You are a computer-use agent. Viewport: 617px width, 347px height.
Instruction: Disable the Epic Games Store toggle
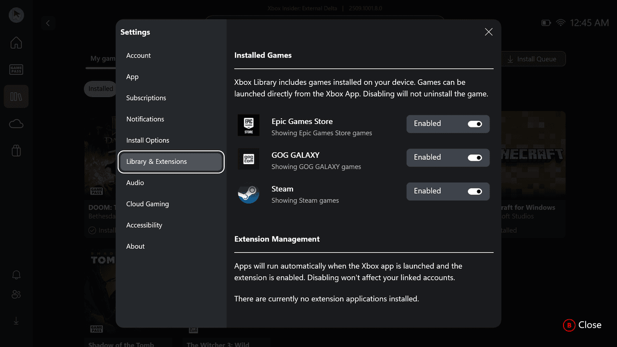[x=474, y=124]
